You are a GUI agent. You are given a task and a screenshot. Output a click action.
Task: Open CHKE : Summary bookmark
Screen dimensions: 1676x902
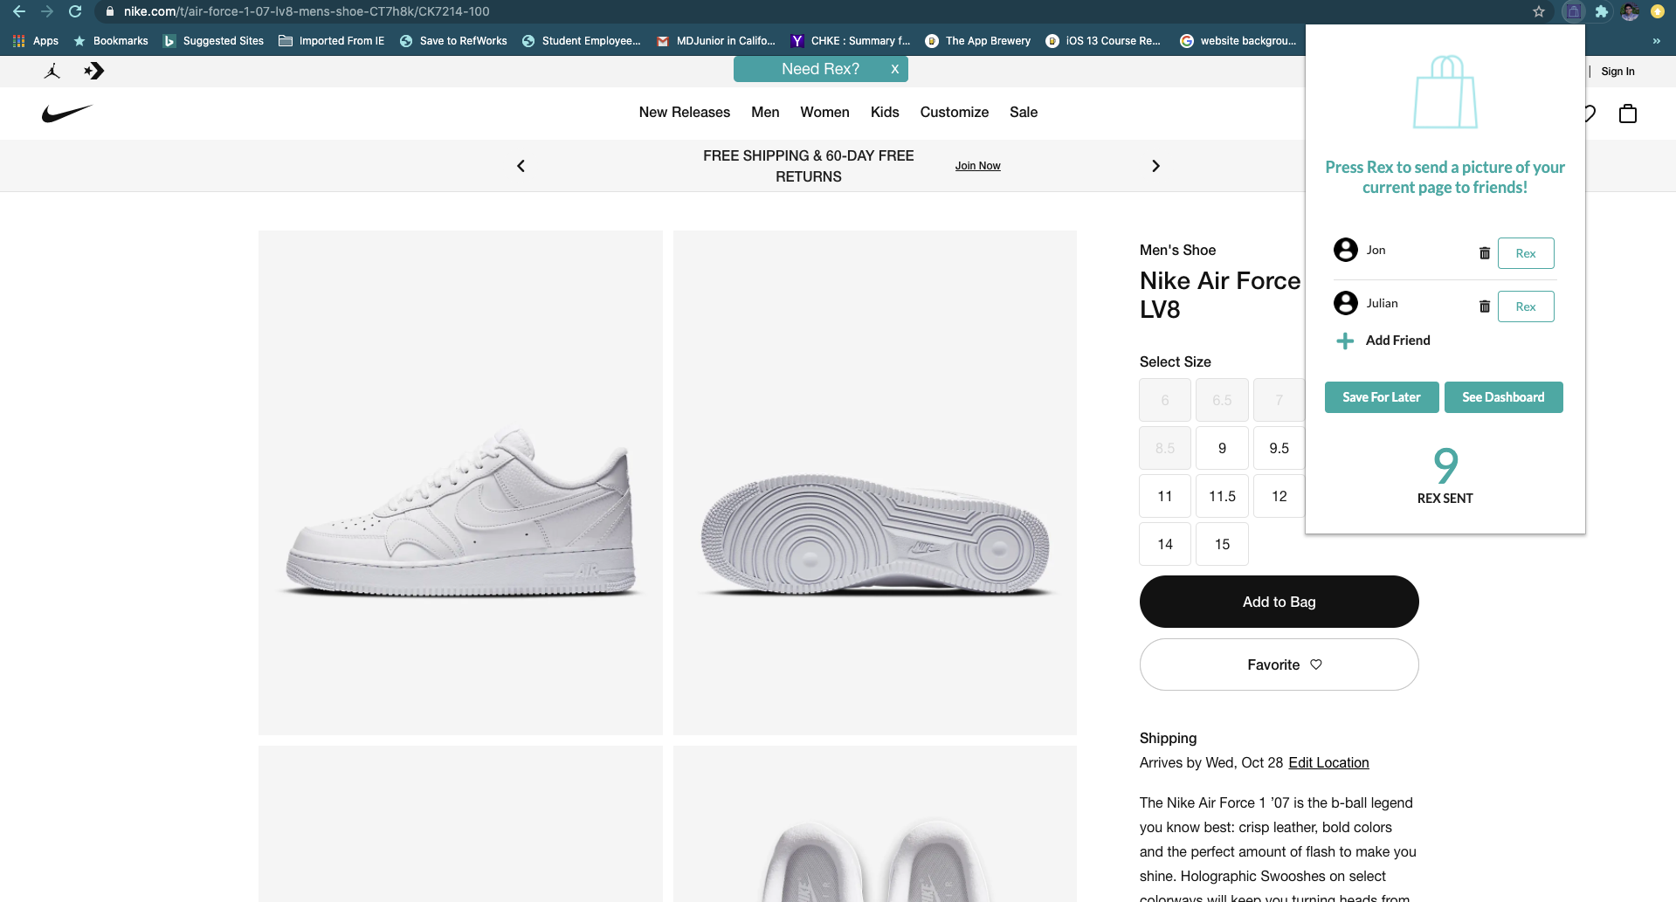coord(851,41)
